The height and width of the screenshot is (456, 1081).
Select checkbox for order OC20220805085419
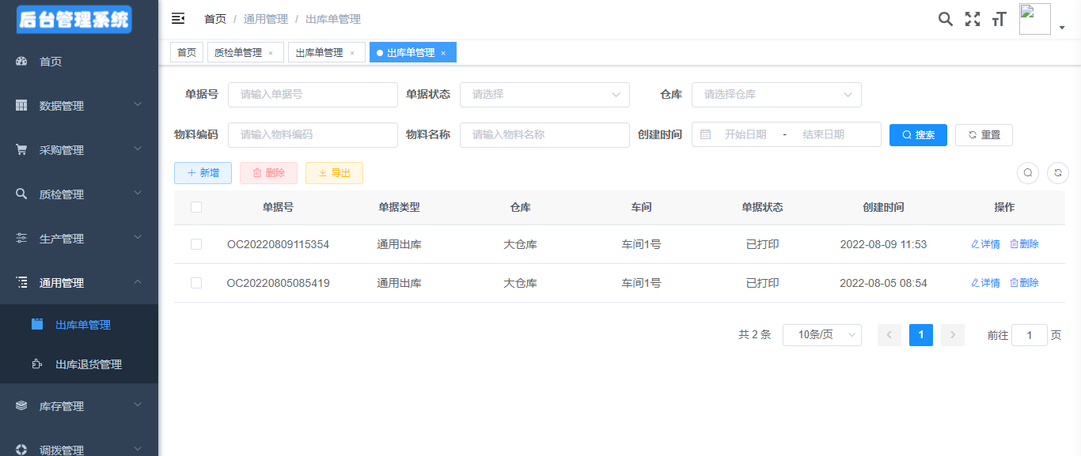(x=196, y=283)
